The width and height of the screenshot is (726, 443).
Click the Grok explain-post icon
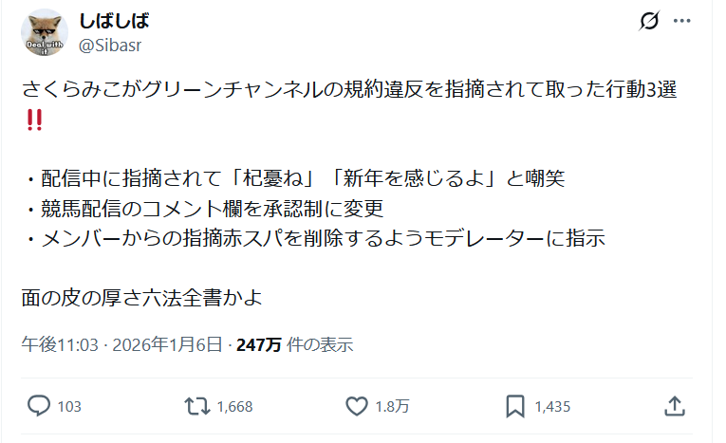click(650, 21)
